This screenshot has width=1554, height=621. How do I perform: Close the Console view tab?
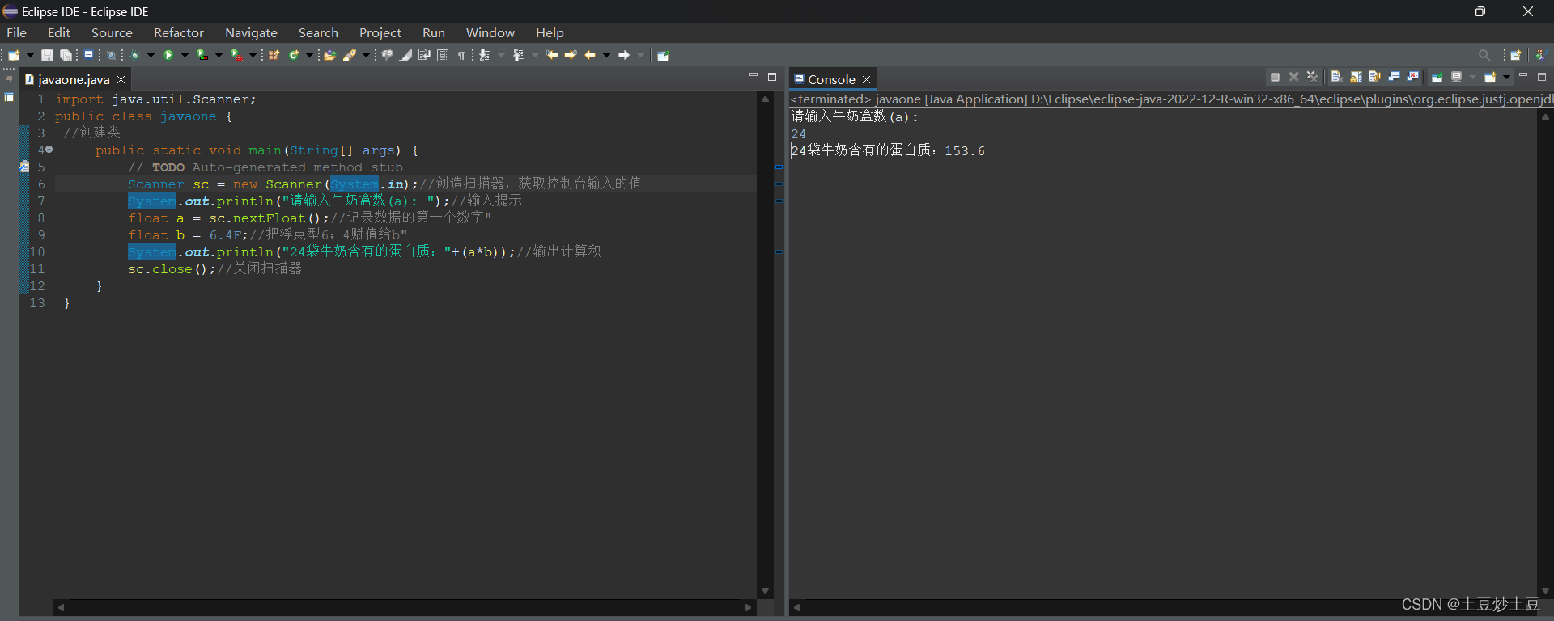866,79
